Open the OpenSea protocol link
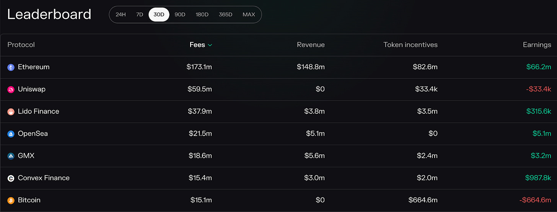This screenshot has height=212, width=557. [x=33, y=133]
